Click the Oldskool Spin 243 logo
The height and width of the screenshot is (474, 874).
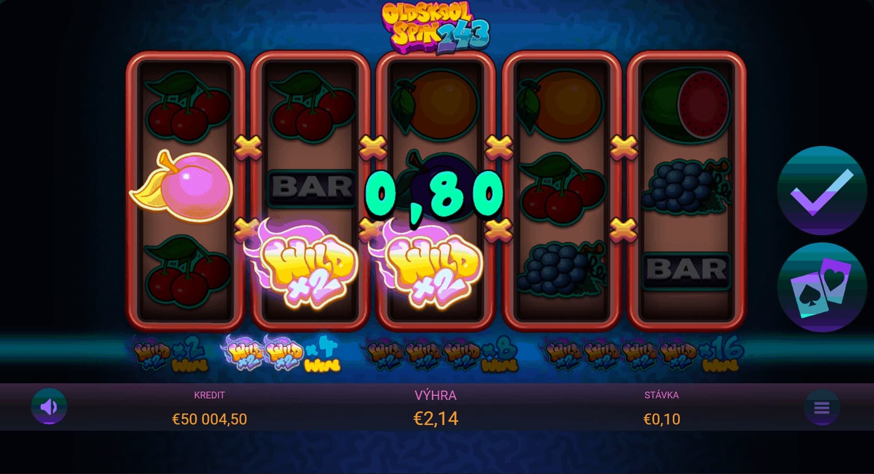[x=436, y=27]
